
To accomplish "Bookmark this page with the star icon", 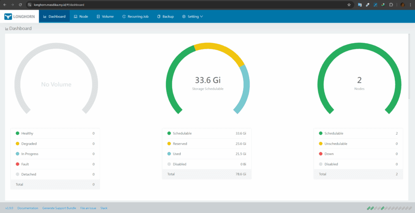I will click(x=349, y=5).
